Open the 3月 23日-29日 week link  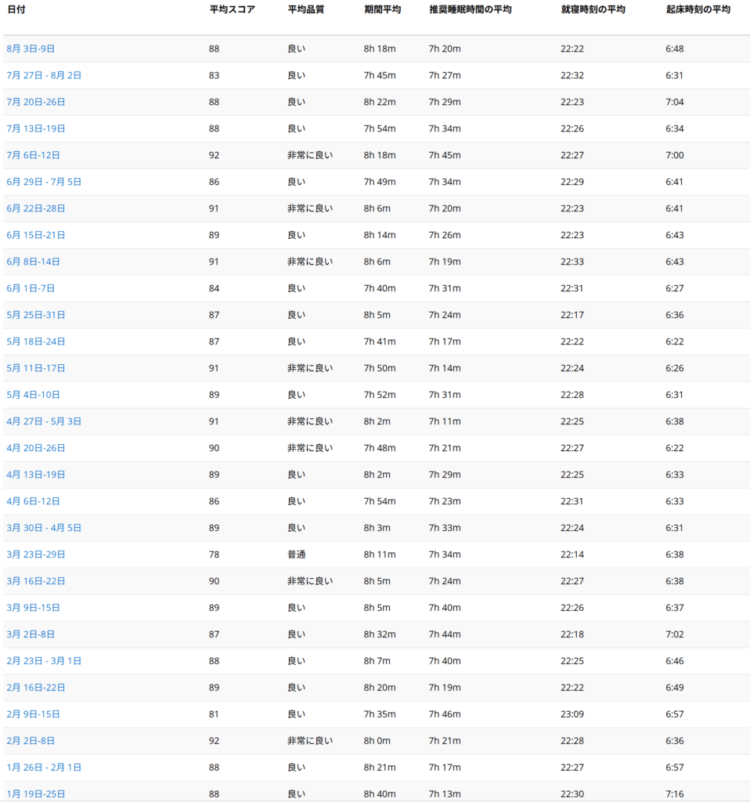[36, 555]
